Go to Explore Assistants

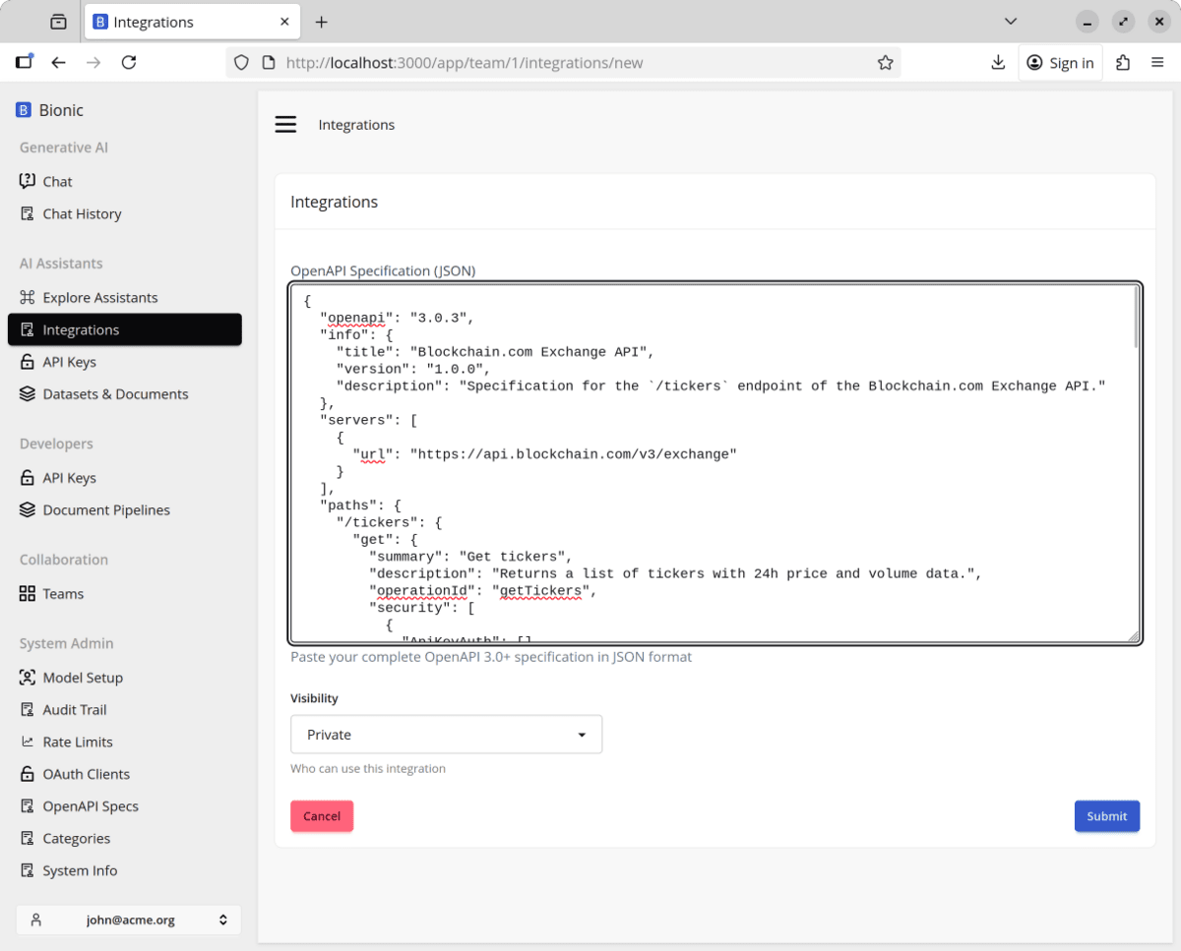[x=99, y=298]
